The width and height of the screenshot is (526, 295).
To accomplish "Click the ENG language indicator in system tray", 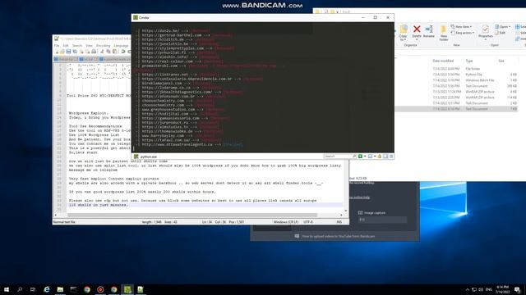I will tap(489, 289).
